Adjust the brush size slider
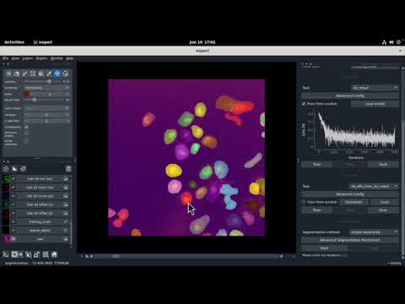 pyautogui.click(x=43, y=100)
